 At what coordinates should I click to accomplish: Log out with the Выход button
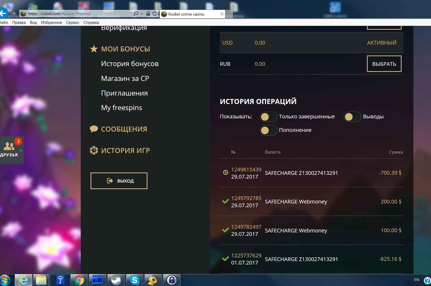point(119,181)
